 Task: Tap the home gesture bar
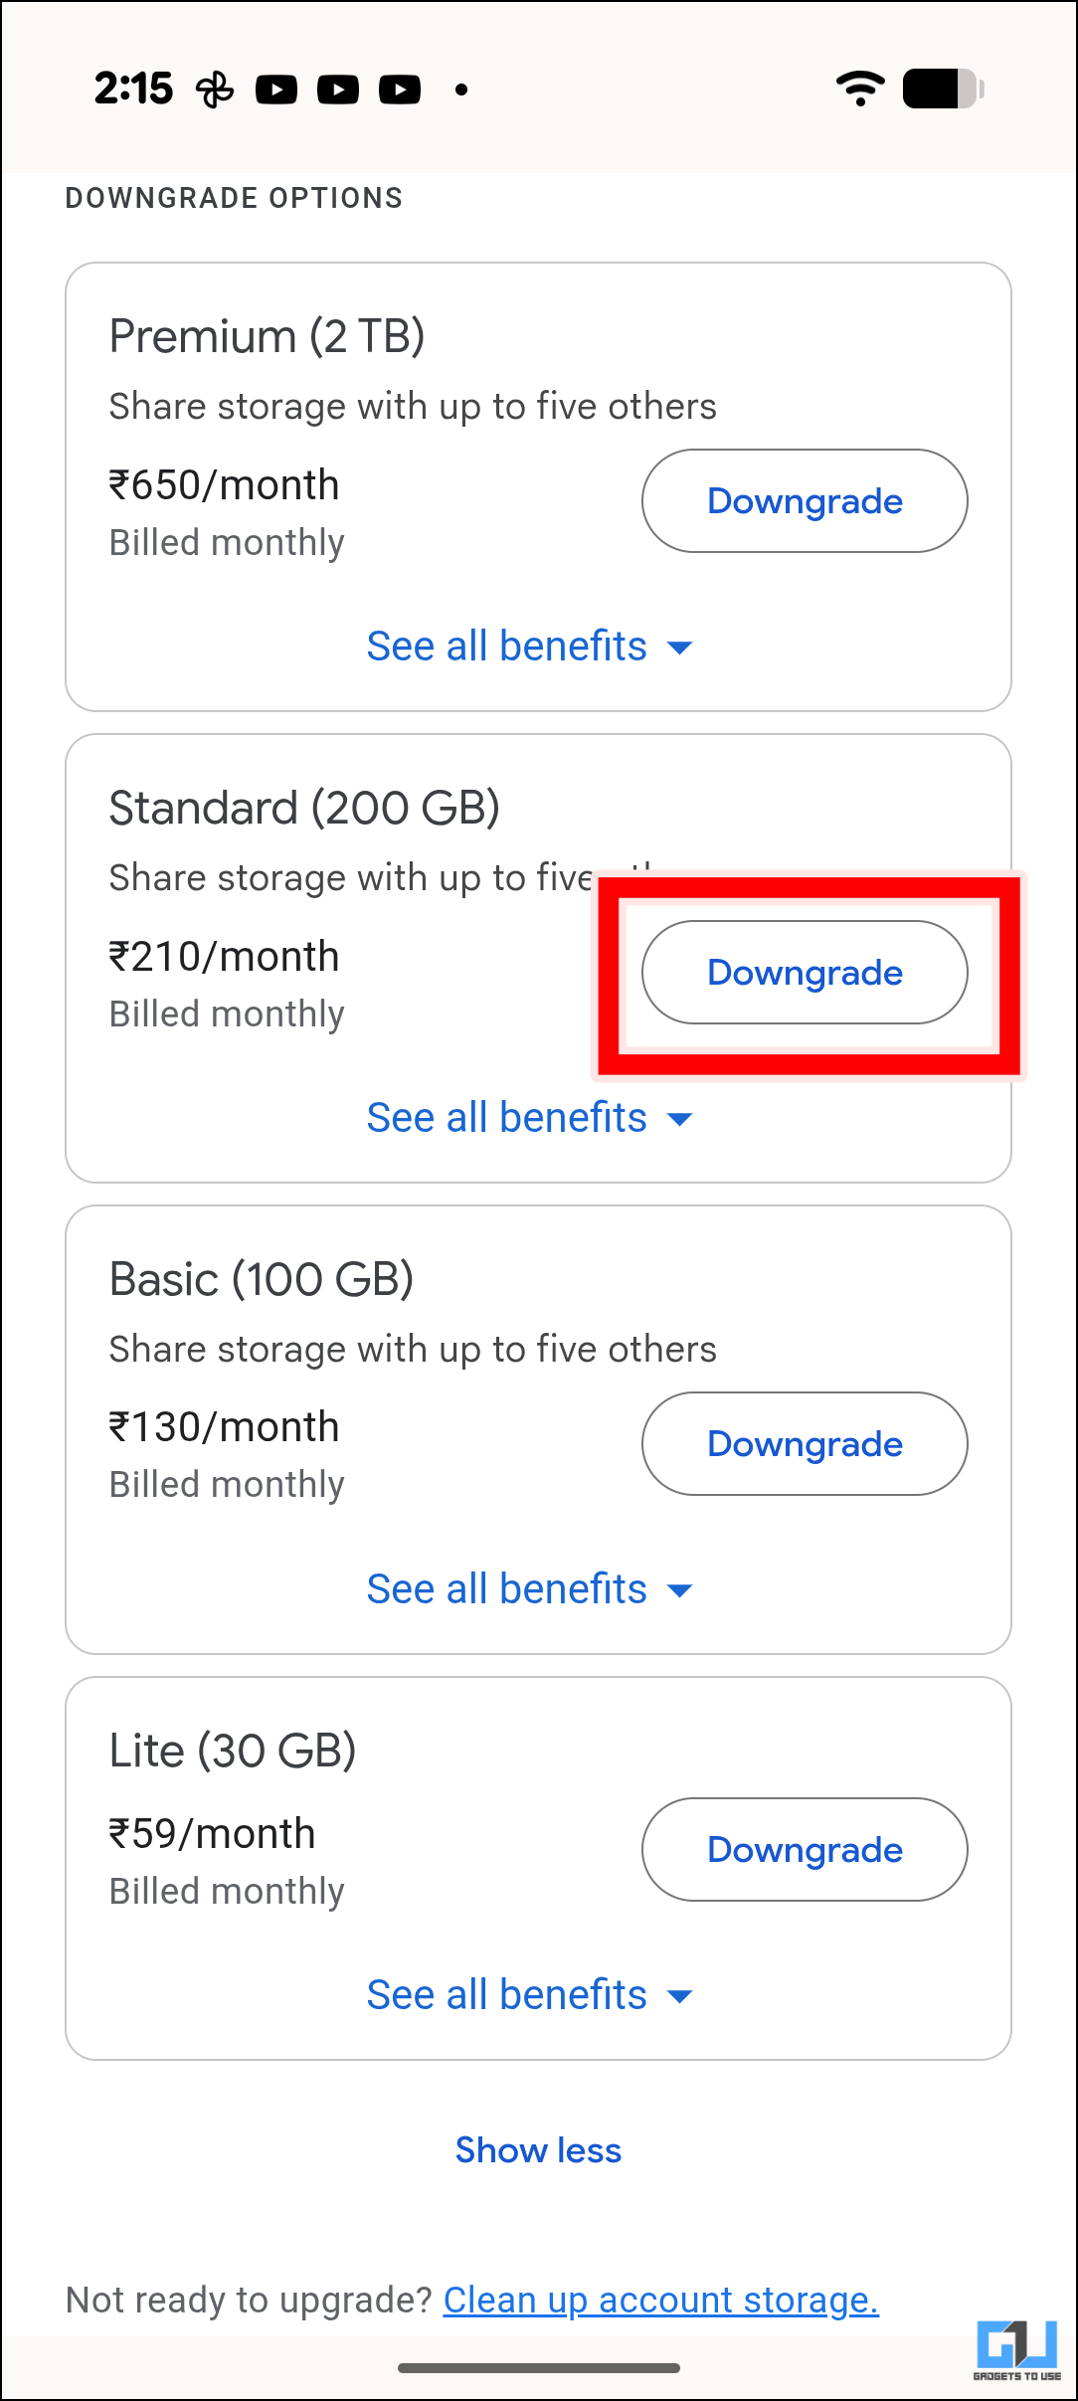point(538,2368)
